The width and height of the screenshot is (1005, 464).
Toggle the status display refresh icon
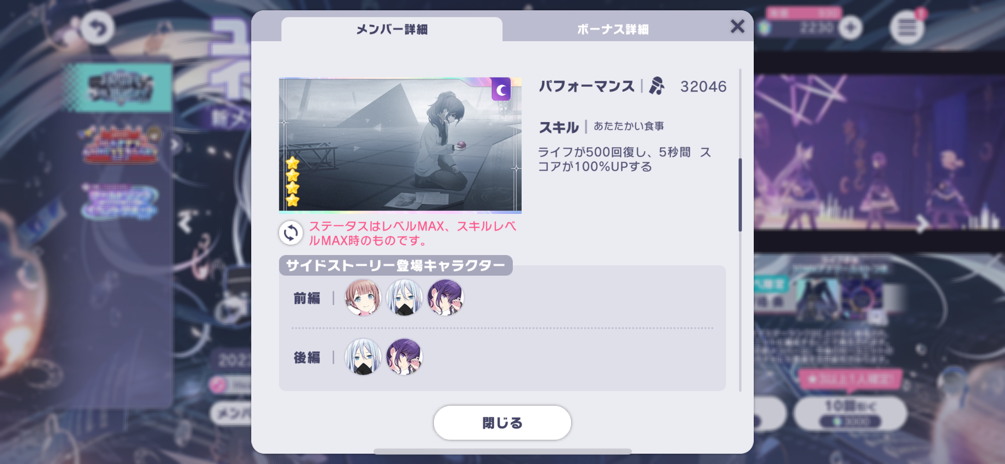pyautogui.click(x=291, y=233)
